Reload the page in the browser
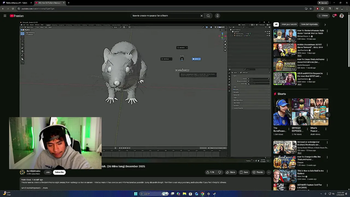 pyautogui.click(x=13, y=8)
